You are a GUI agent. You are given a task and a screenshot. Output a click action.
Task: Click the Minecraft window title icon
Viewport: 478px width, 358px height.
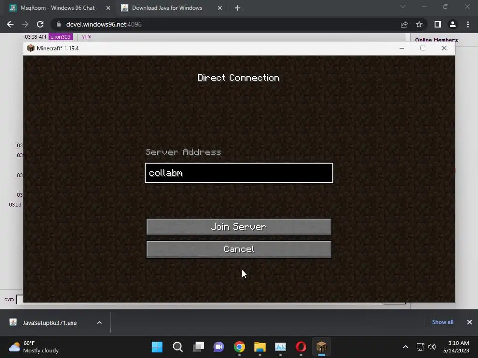click(30, 48)
